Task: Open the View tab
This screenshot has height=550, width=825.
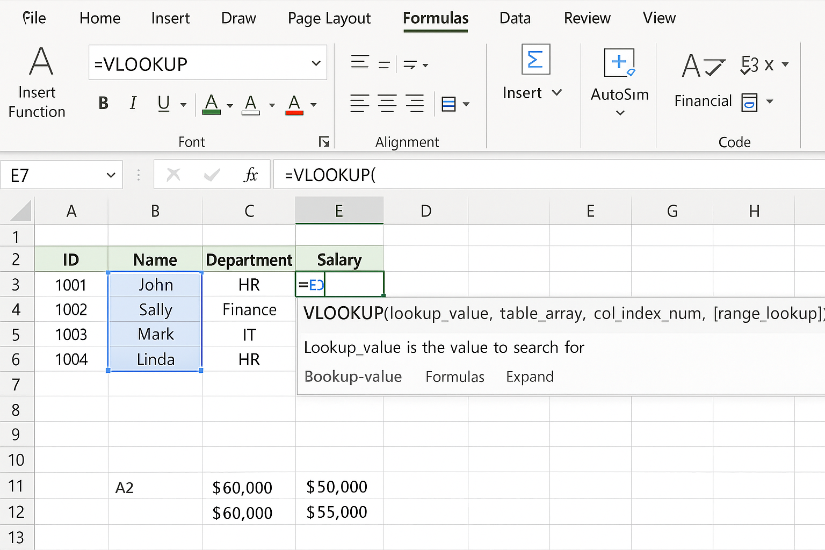Action: click(x=659, y=18)
